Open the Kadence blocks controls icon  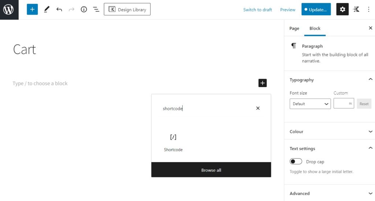(x=356, y=10)
